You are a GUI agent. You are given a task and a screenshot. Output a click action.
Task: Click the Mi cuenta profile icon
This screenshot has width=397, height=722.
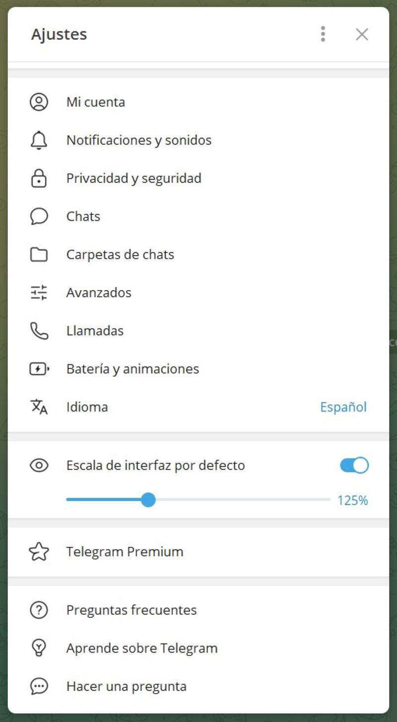[x=39, y=102]
